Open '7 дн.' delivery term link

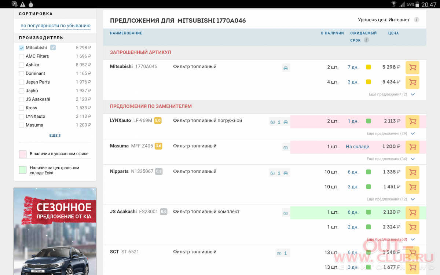[x=353, y=67]
